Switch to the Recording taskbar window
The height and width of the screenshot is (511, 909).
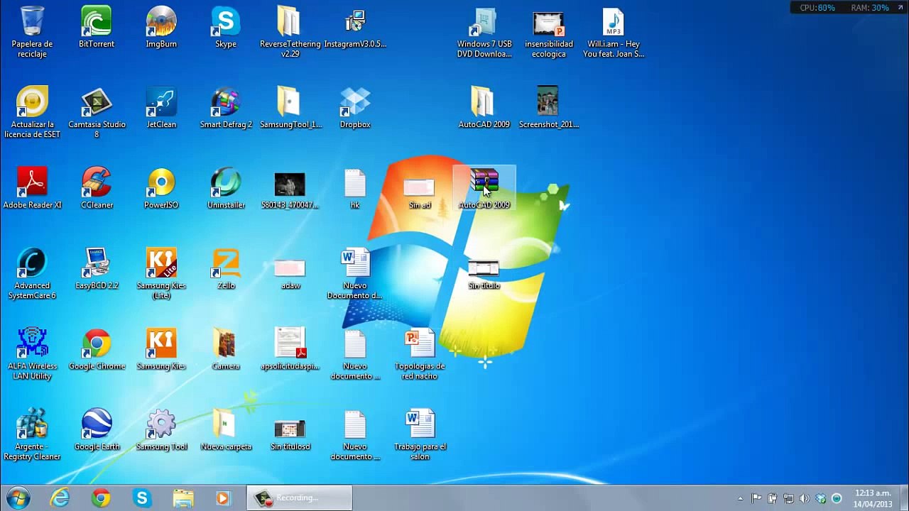coord(299,498)
